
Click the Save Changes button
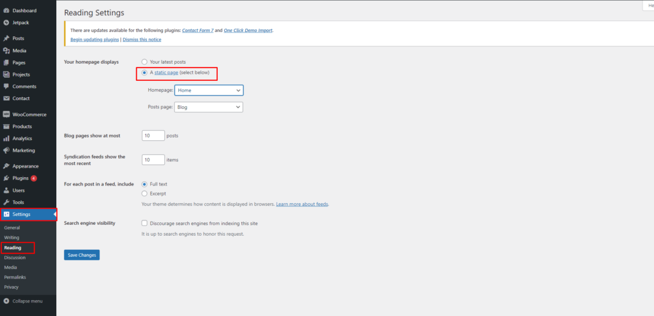point(82,255)
